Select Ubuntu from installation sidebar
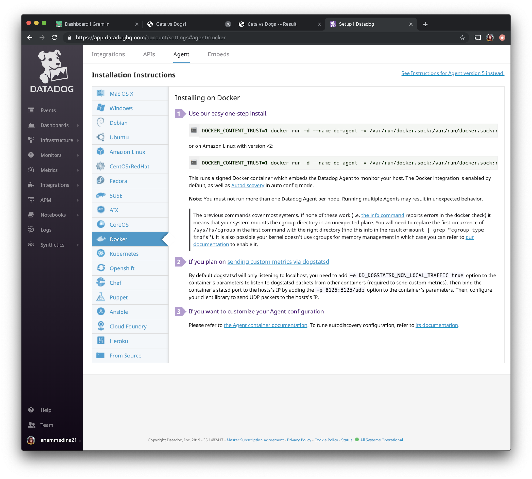 tap(119, 137)
